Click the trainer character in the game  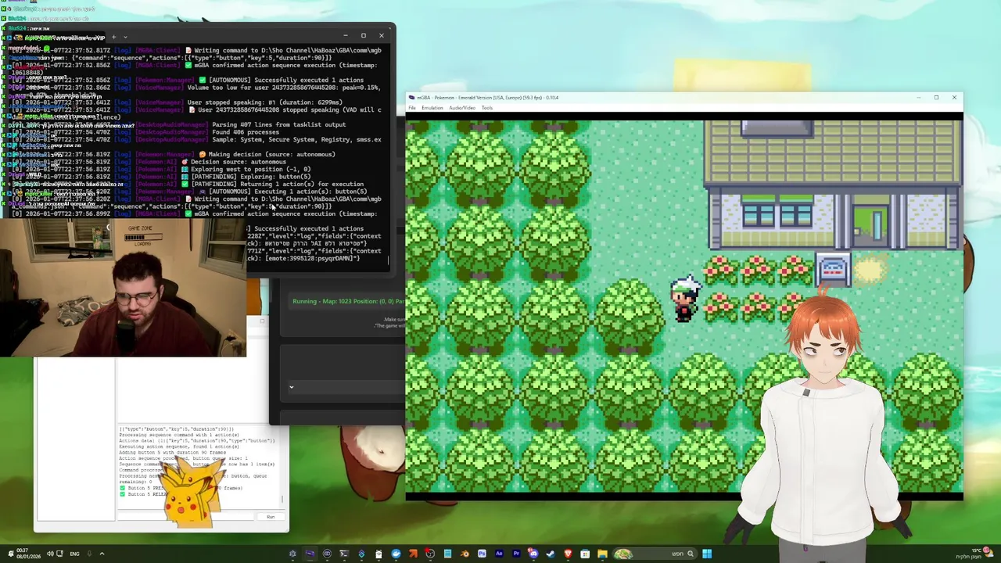coord(685,299)
